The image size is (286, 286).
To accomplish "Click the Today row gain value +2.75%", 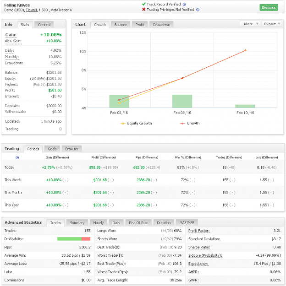I will point(48,167).
